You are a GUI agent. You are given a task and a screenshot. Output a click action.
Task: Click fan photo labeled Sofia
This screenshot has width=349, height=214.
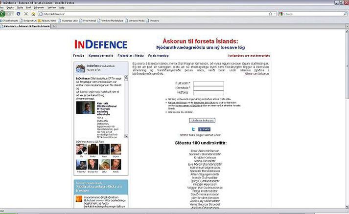pyautogui.click(x=104, y=165)
